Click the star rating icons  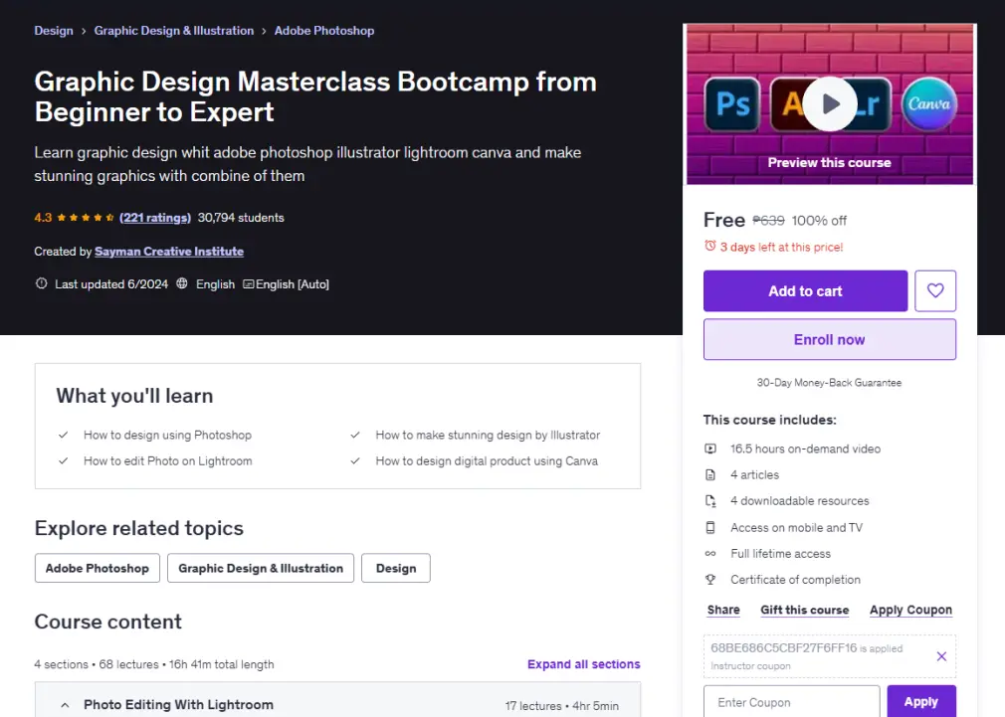pyautogui.click(x=86, y=218)
